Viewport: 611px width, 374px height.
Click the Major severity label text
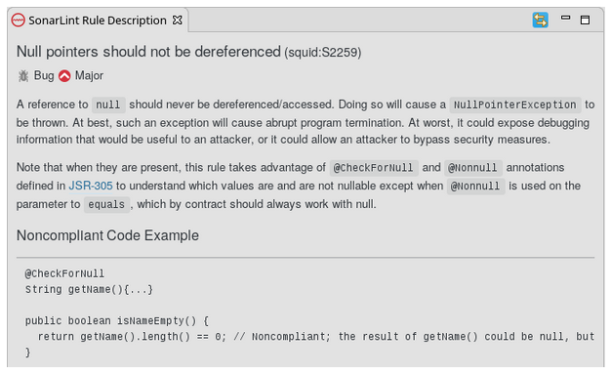89,75
